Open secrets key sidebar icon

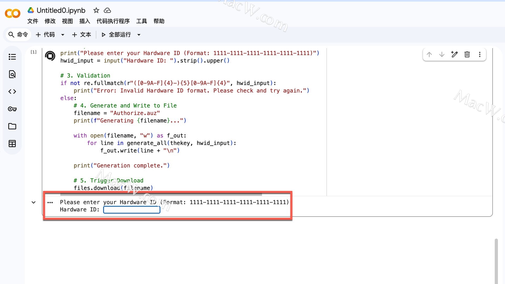[12, 109]
